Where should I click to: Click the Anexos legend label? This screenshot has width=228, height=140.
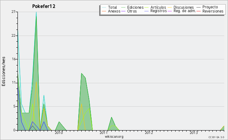coord(114,11)
